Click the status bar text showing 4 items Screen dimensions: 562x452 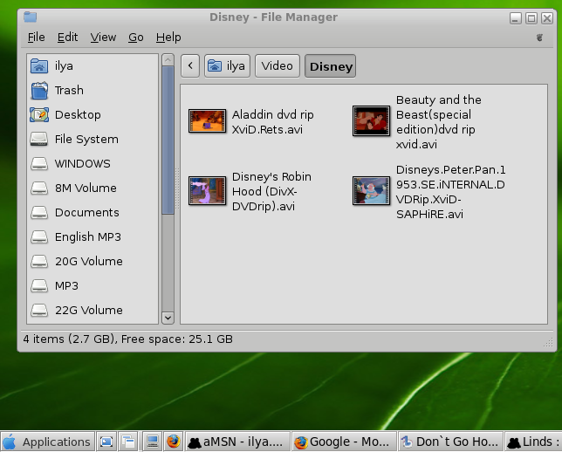(x=128, y=339)
